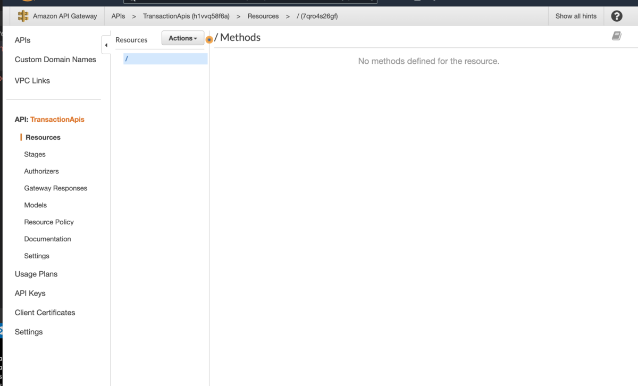Click the TransactionApis API name link
The width and height of the screenshot is (638, 386).
click(x=57, y=120)
